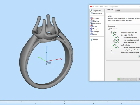This screenshot has height=105, width=140.
Task: Uncheck the inverted normals detected checkbox
Action: (x=111, y=32)
